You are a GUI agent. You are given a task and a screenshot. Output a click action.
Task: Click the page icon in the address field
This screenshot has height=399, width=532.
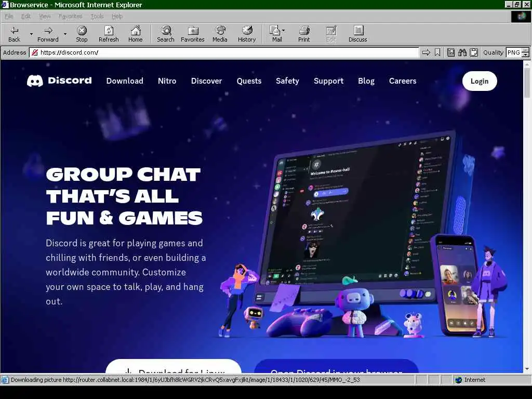tap(34, 52)
